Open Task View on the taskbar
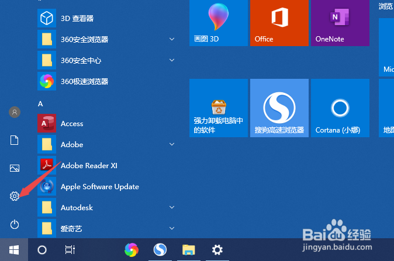Screen dimensions: 394x261 70,250
